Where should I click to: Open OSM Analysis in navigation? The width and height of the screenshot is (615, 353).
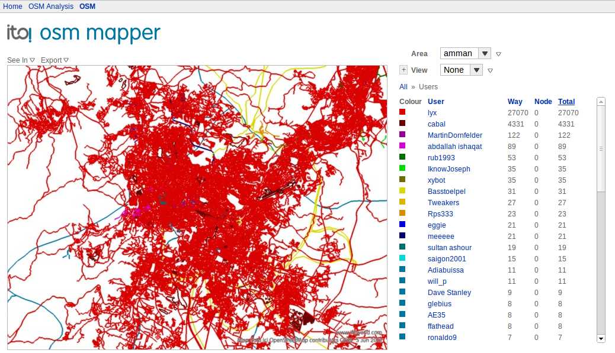point(50,7)
